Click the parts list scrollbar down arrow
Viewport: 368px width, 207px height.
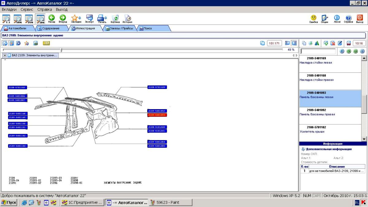pyautogui.click(x=364, y=139)
